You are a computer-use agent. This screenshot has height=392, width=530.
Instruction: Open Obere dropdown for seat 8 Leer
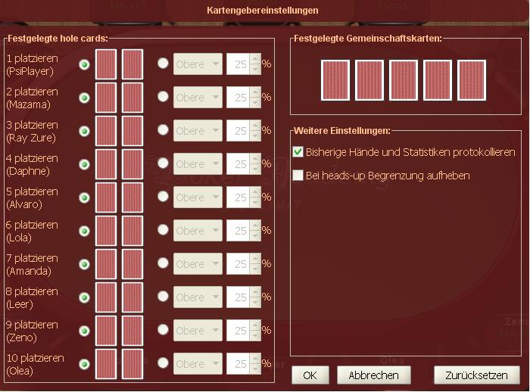(x=198, y=297)
